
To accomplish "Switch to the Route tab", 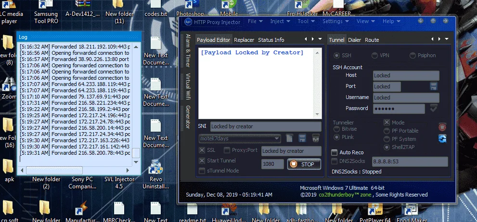I will [372, 40].
